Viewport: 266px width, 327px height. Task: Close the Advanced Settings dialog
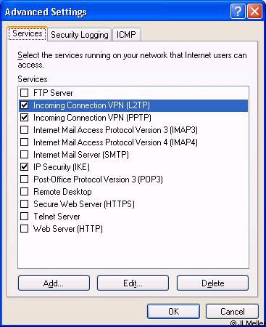tap(254, 12)
